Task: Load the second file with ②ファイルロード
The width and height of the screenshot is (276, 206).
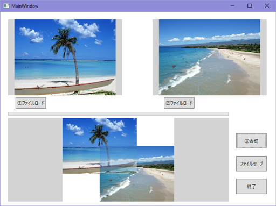Action: [179, 103]
